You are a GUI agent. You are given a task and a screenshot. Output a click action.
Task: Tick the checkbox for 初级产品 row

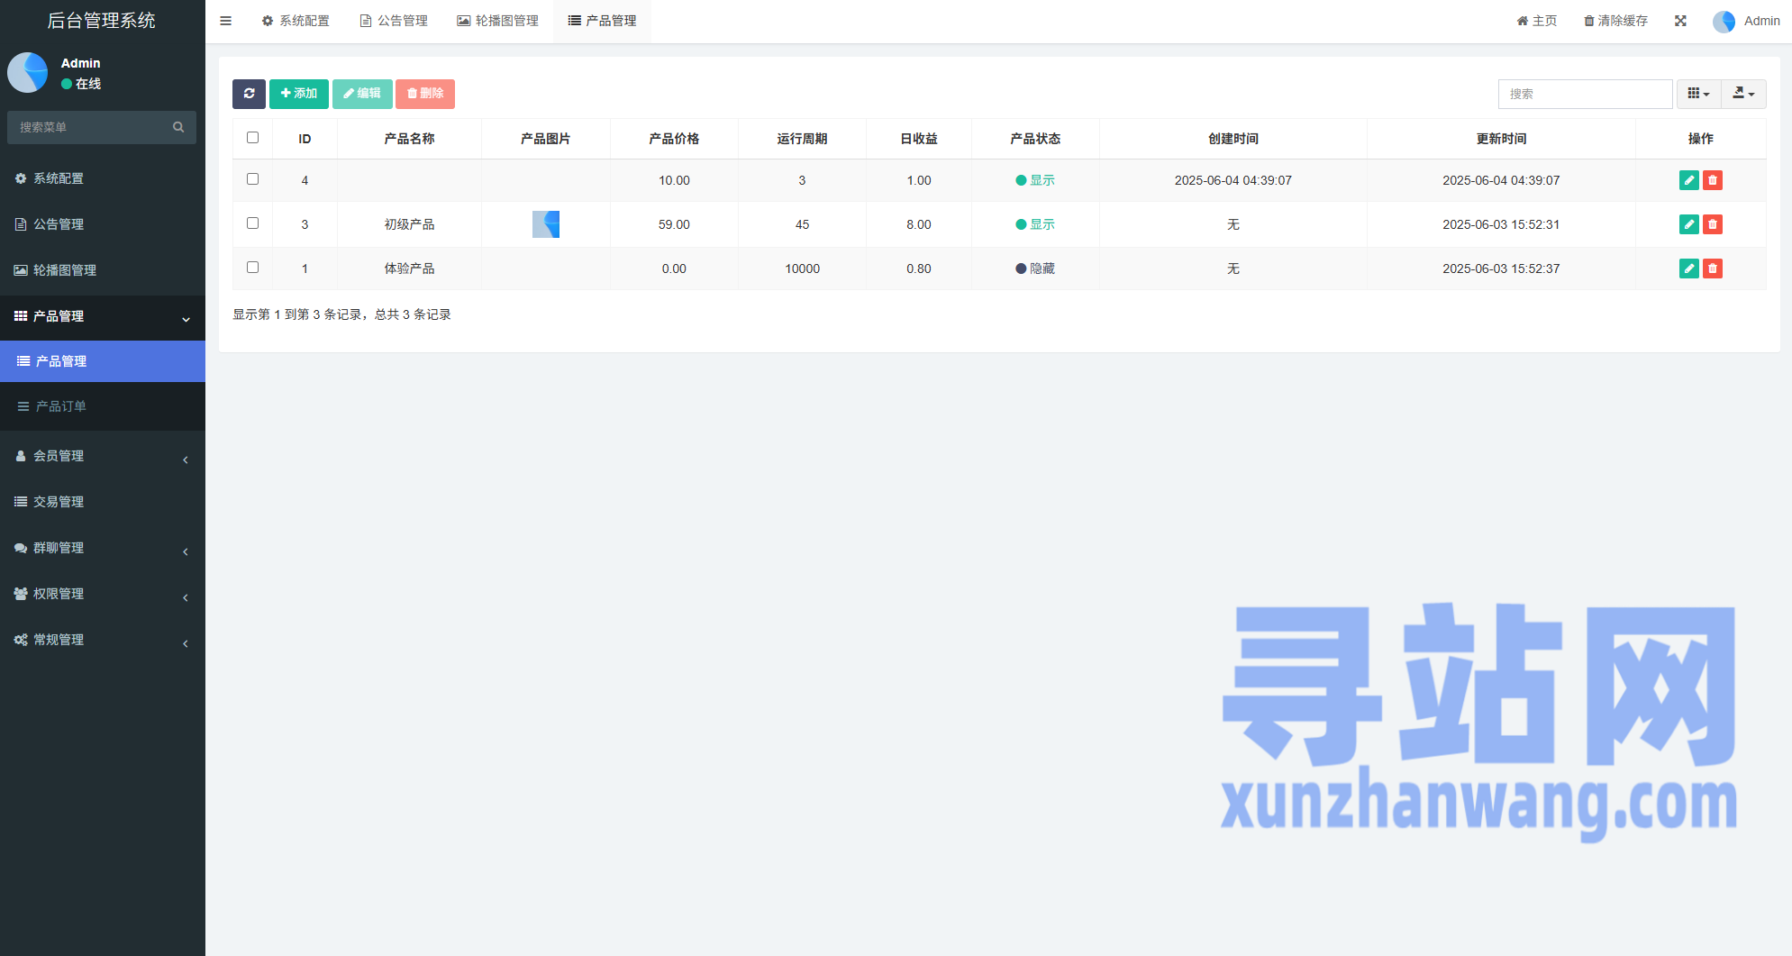(x=252, y=223)
